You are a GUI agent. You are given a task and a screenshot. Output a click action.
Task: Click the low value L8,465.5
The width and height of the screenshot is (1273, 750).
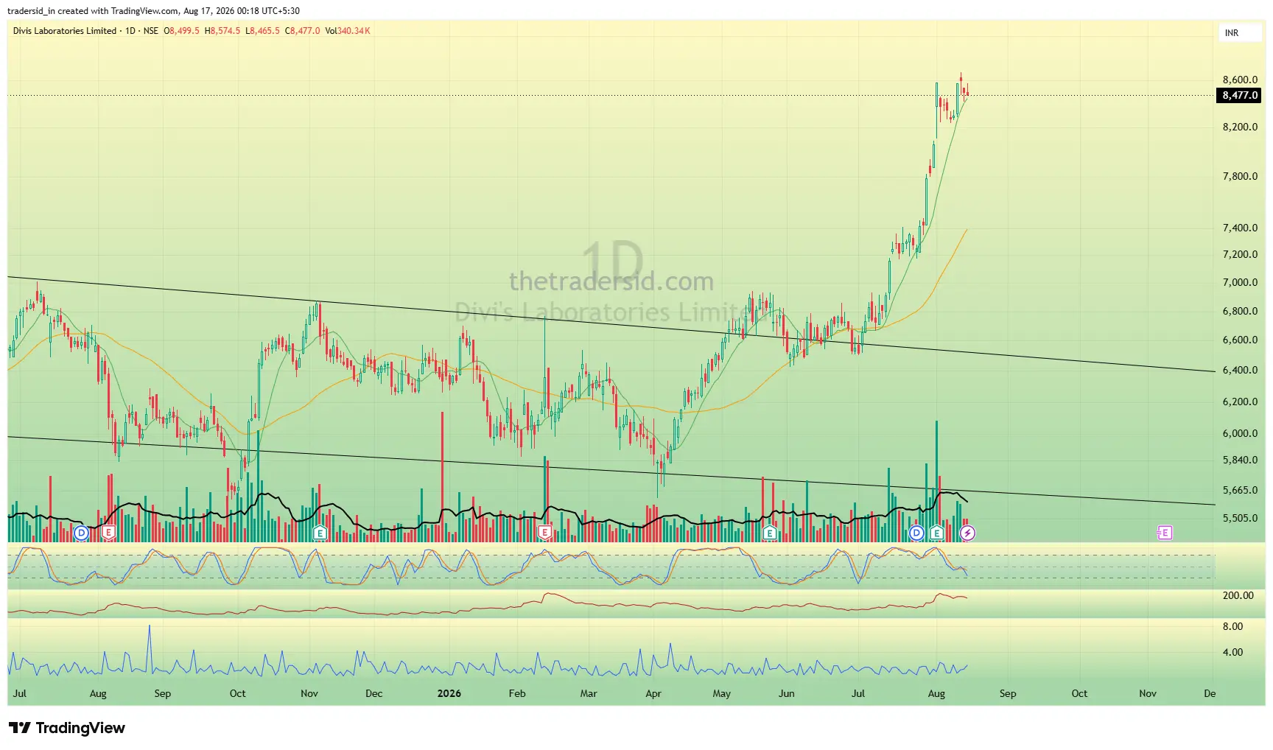click(x=263, y=31)
